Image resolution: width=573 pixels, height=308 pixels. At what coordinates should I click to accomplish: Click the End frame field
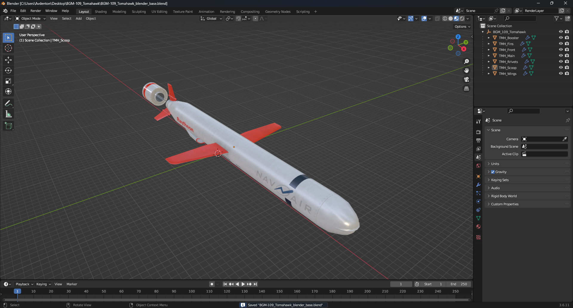pyautogui.click(x=459, y=284)
